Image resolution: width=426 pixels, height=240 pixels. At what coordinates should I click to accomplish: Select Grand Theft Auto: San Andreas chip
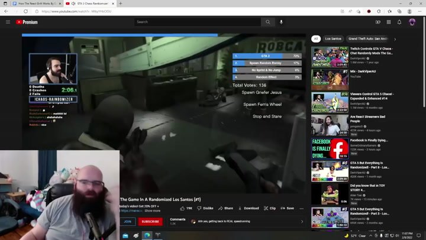click(x=368, y=39)
